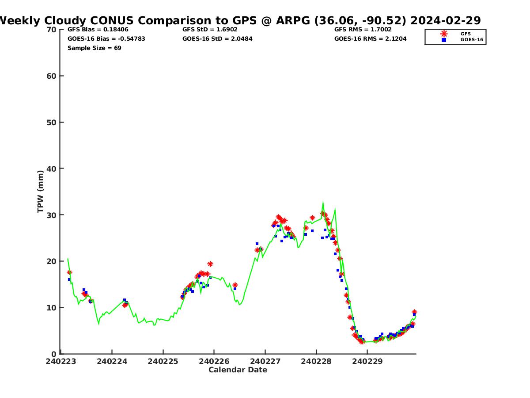The width and height of the screenshot is (530, 398).
Task: Click the 10 y-axis tick label
Action: tap(51, 308)
